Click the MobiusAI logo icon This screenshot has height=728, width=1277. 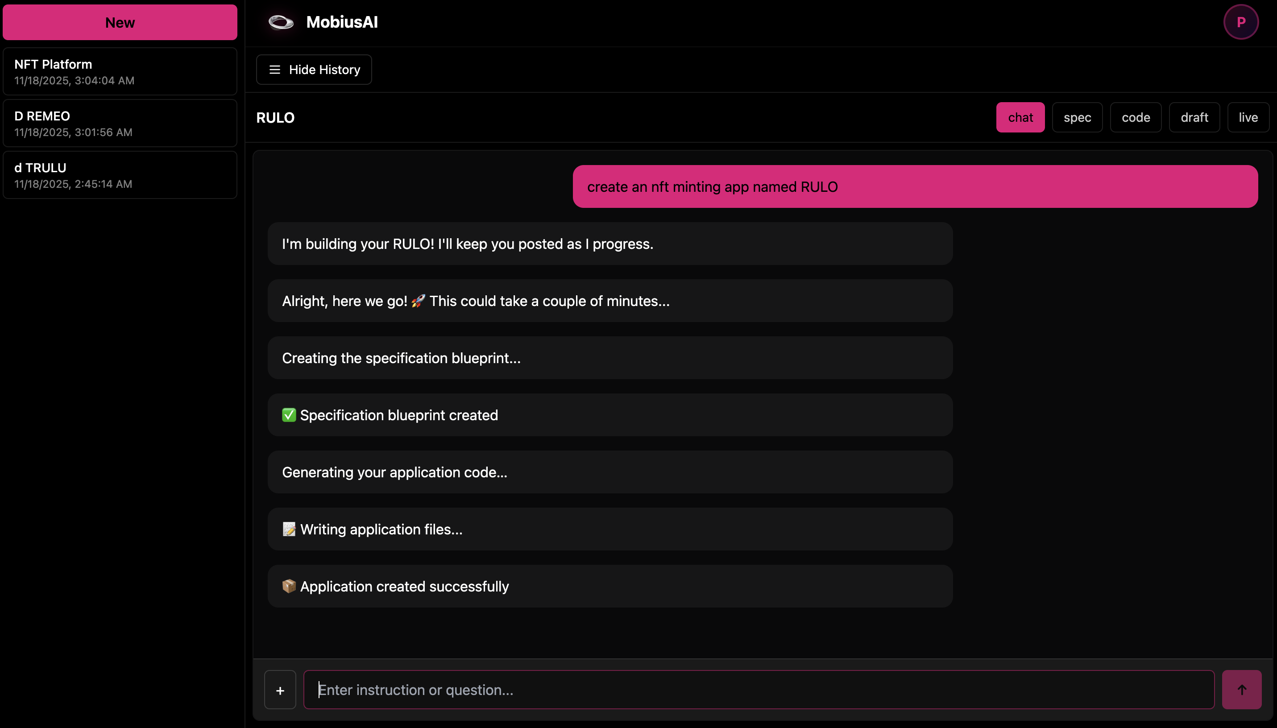(281, 22)
